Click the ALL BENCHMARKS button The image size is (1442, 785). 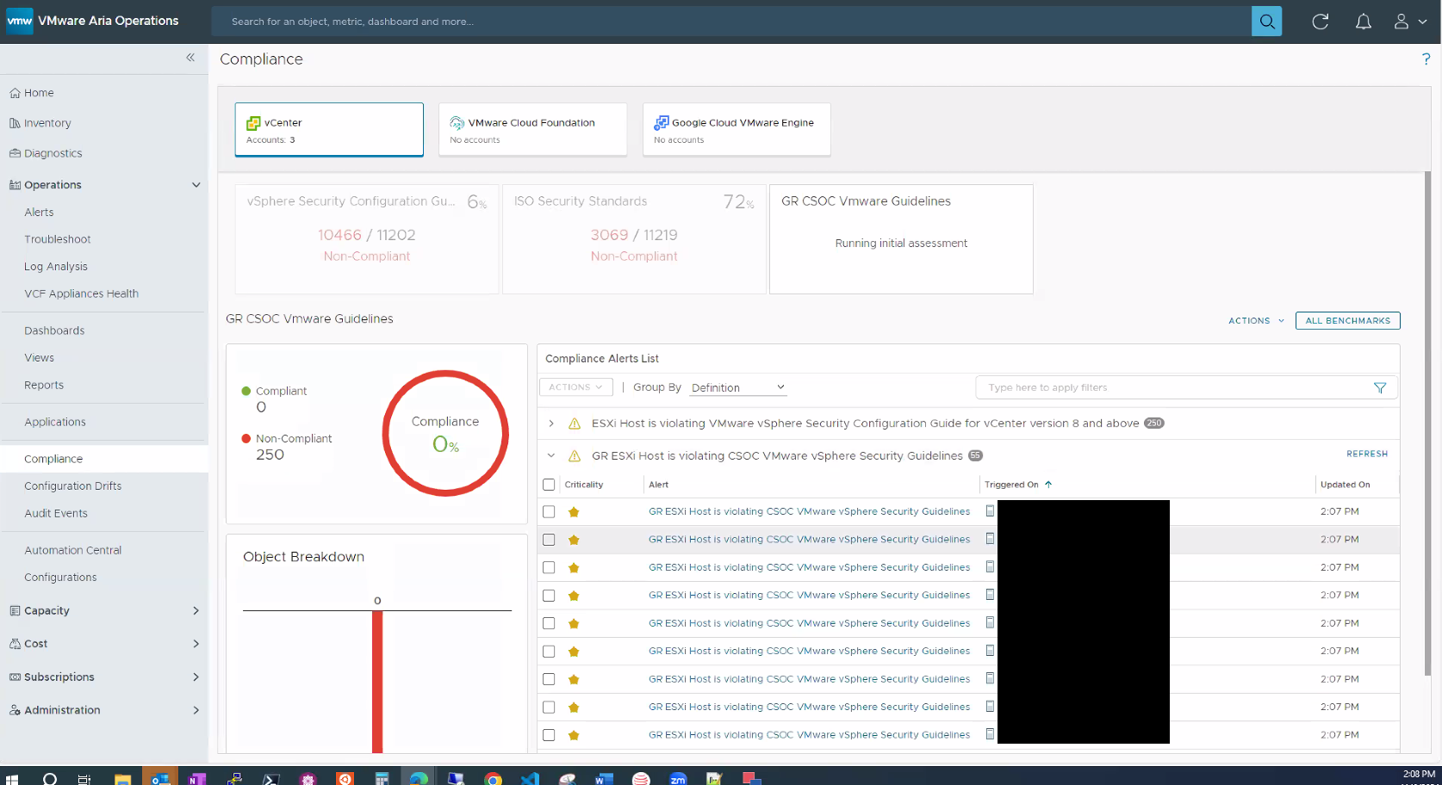point(1347,321)
